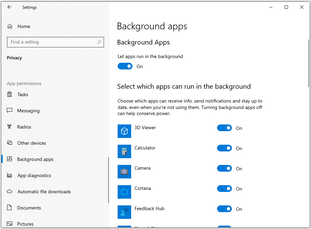Viewport: 311px width, 229px height.
Task: Click inside the Find a setting box
Action: pyautogui.click(x=51, y=42)
